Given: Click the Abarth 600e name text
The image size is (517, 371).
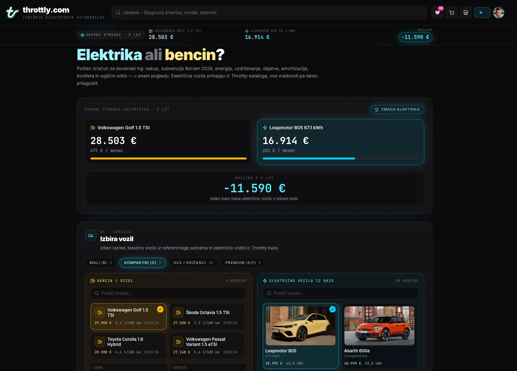Looking at the screenshot, I should (x=357, y=351).
